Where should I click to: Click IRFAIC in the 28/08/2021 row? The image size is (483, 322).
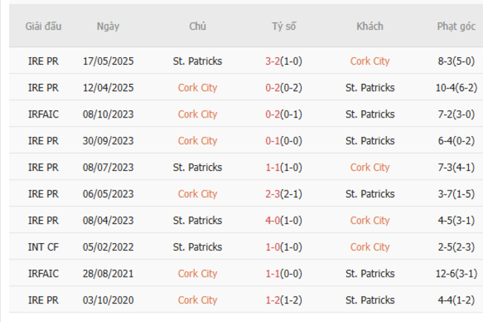coord(43,274)
